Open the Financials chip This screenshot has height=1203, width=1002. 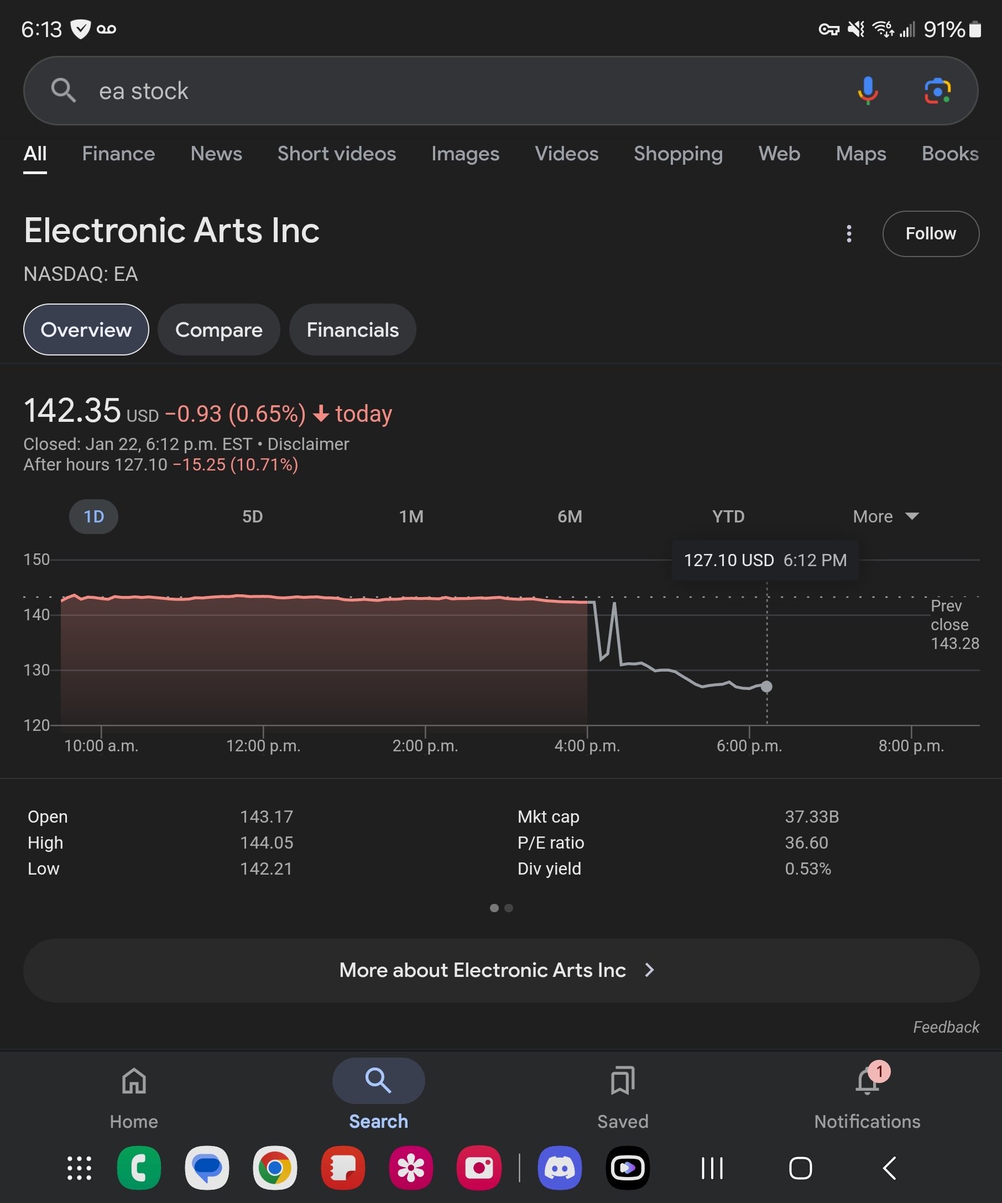point(353,329)
